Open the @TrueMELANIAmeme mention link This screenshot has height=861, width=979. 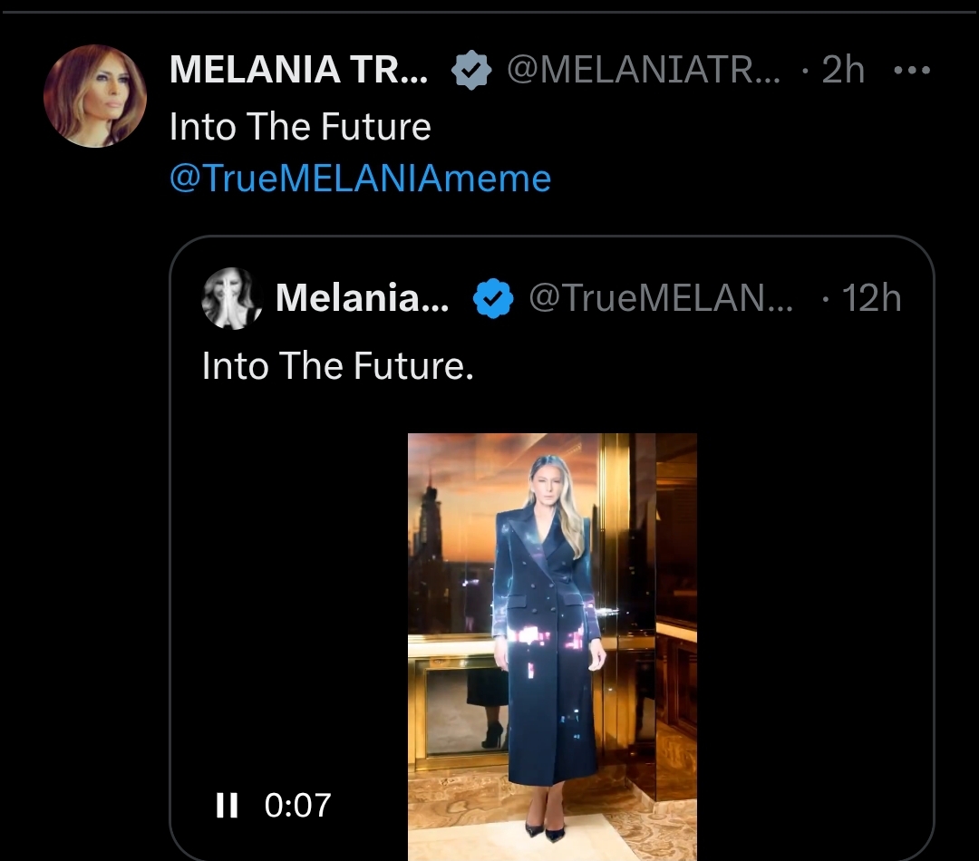pos(360,178)
